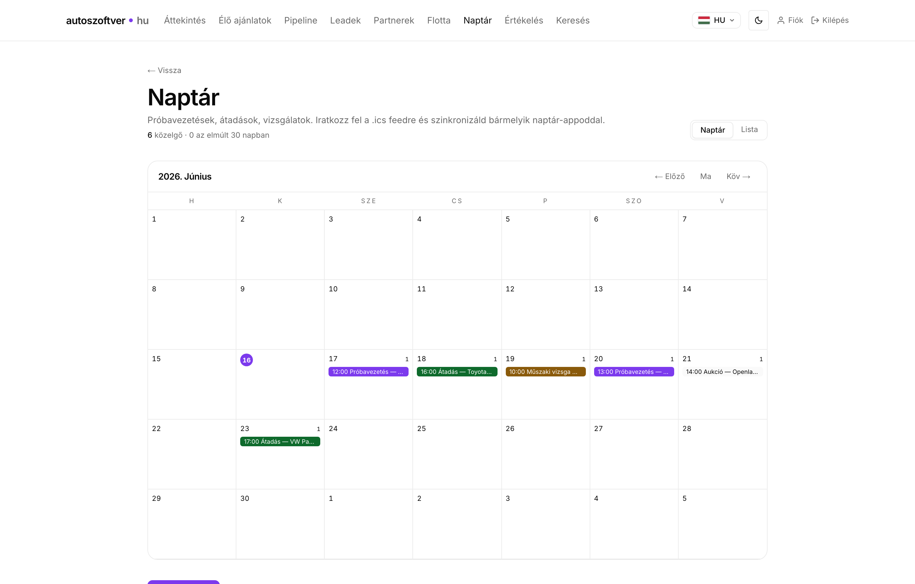
Task: Open the 12:00 Próbavezetés event on June 17
Action: (x=368, y=372)
